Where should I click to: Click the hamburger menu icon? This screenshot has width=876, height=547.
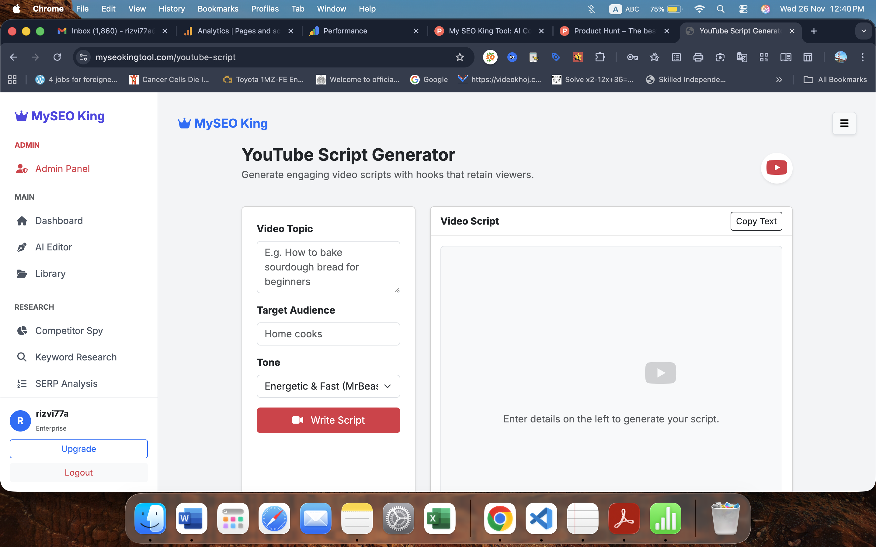[844, 123]
